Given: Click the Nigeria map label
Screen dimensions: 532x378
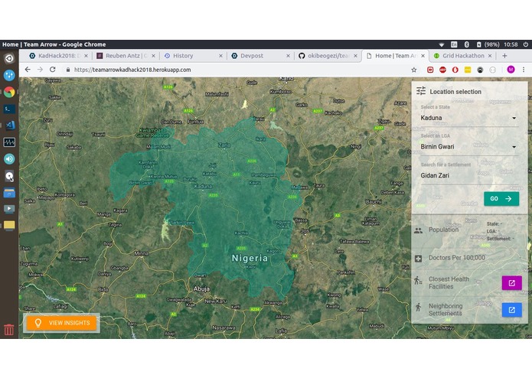Looking at the screenshot, I should pos(250,259).
